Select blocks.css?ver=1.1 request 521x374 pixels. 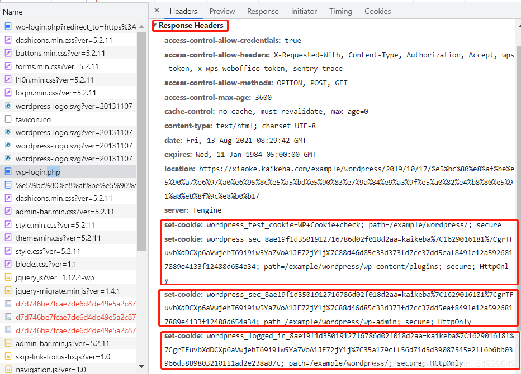(x=68, y=264)
